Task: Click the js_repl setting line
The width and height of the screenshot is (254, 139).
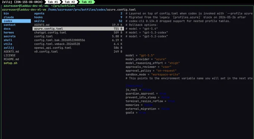Action: tap(138, 90)
